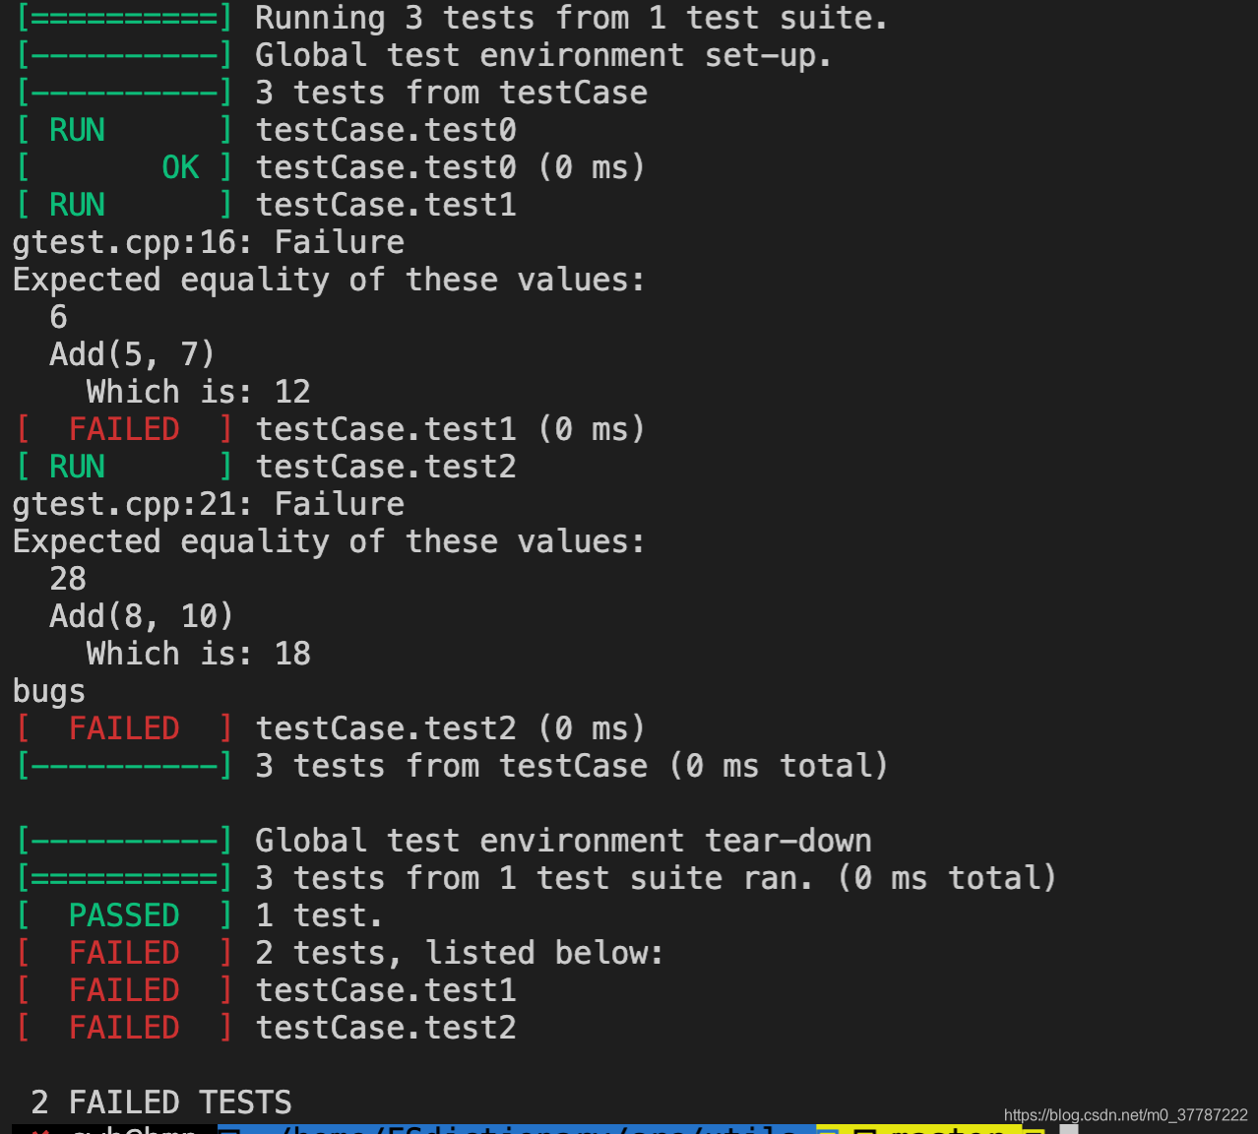Click 'testCase.test2 (0 ms)' failed result

451,729
